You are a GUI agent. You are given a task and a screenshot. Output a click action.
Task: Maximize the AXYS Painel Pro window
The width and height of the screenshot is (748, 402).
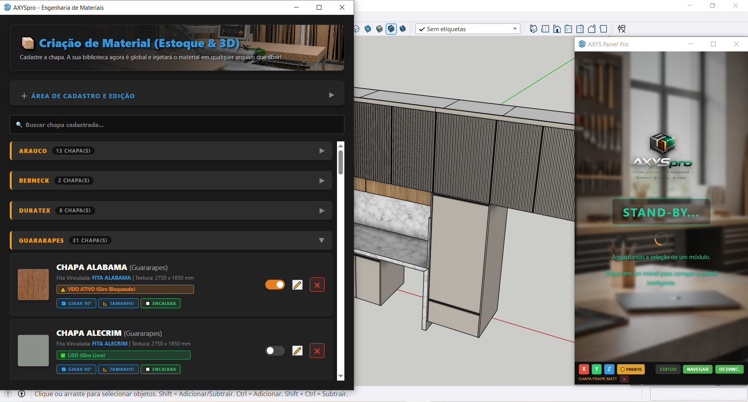point(713,44)
